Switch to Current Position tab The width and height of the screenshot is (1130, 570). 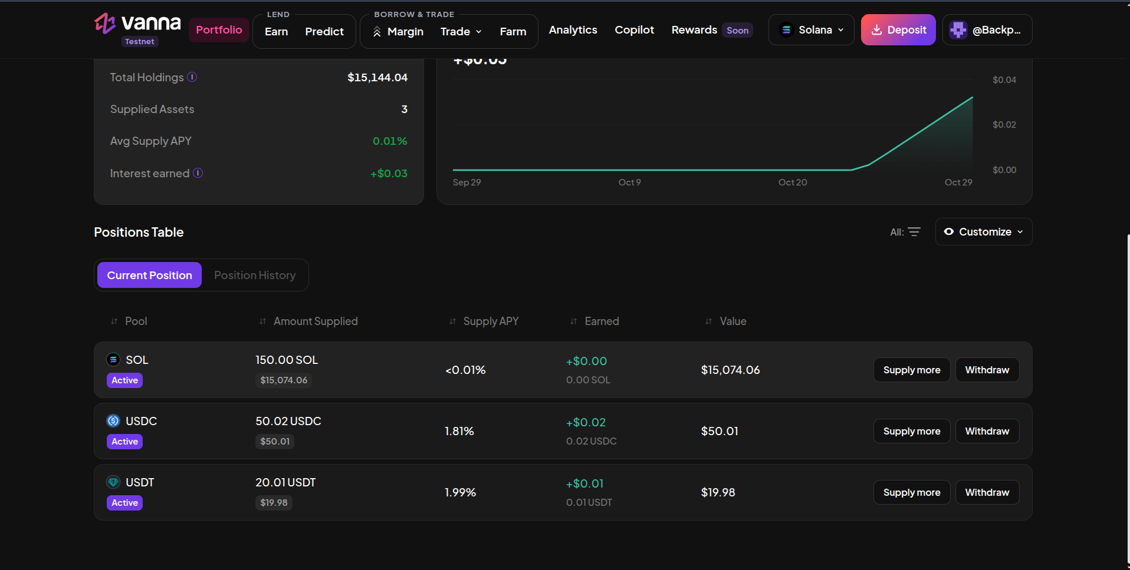[149, 275]
